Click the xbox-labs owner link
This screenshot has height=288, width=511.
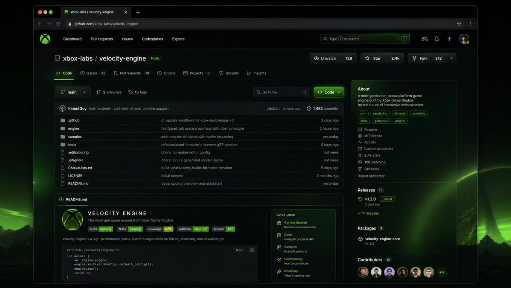pos(78,58)
